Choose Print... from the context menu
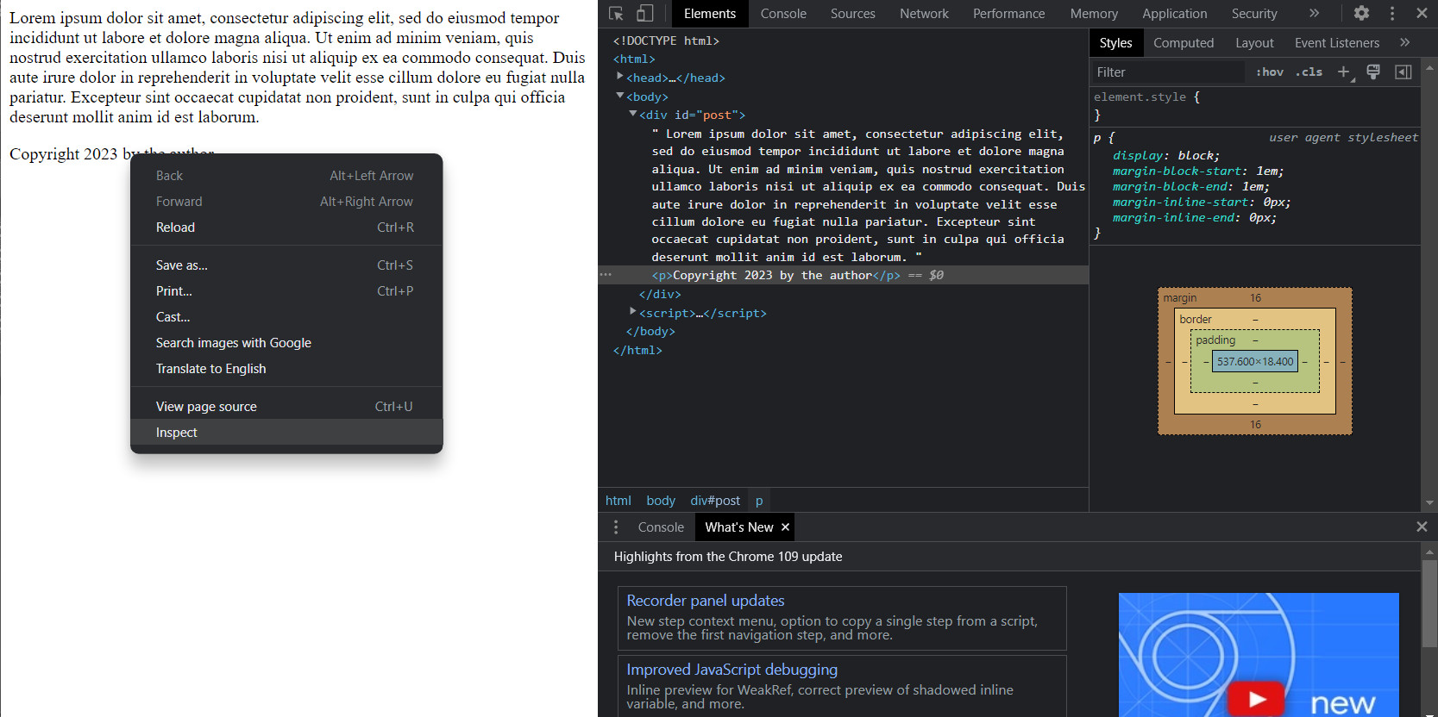 tap(286, 290)
